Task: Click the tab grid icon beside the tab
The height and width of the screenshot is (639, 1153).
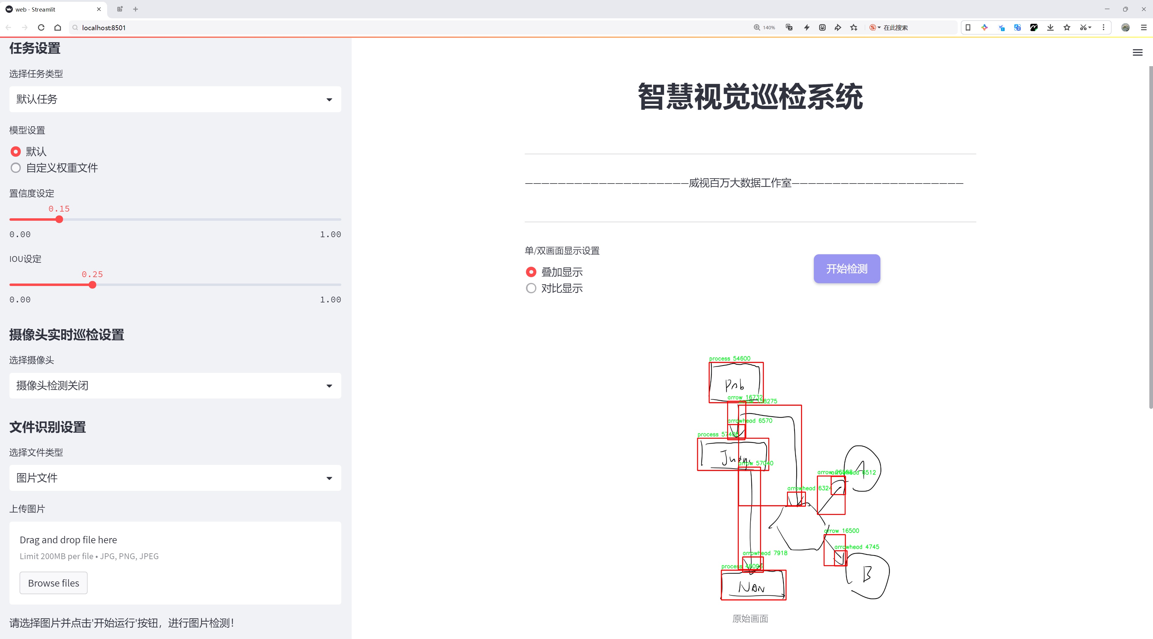Action: 119,9
